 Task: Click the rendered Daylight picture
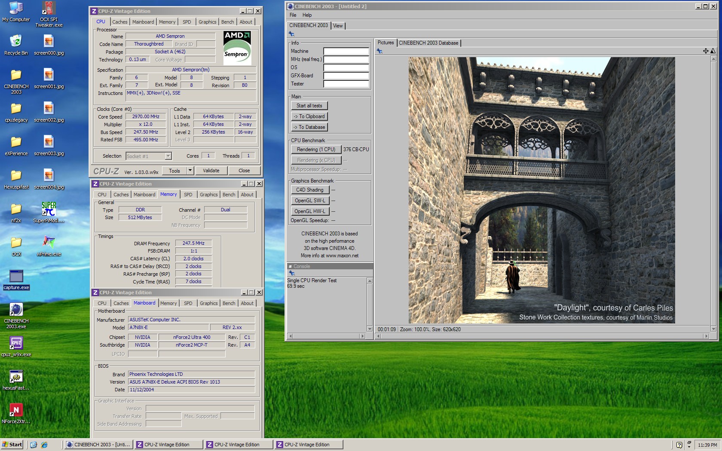(x=541, y=190)
